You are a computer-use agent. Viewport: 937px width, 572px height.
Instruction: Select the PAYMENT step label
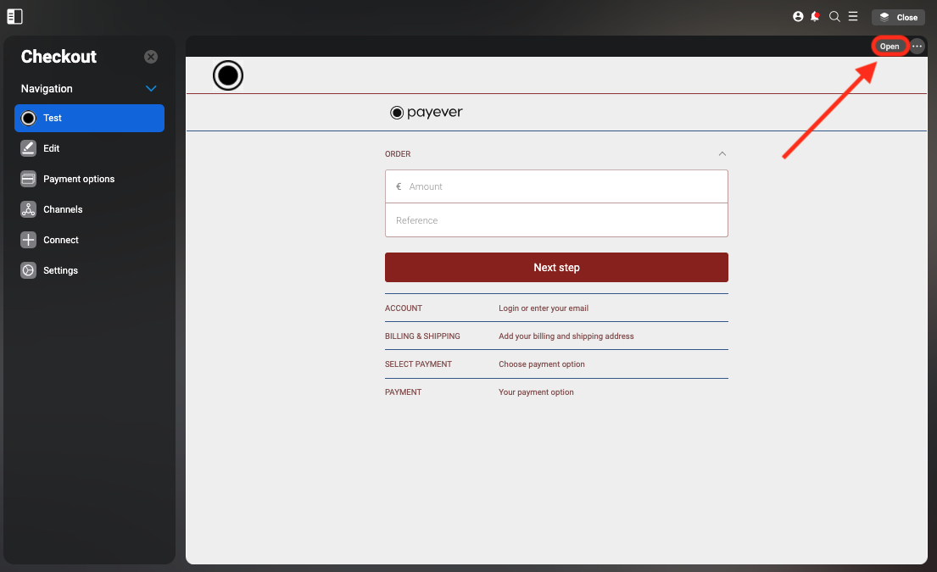pyautogui.click(x=403, y=392)
